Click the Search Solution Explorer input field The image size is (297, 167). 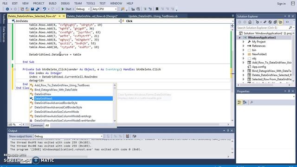(x=263, y=28)
